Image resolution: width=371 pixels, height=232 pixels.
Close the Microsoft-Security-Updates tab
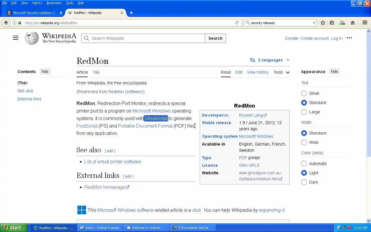coord(61,13)
